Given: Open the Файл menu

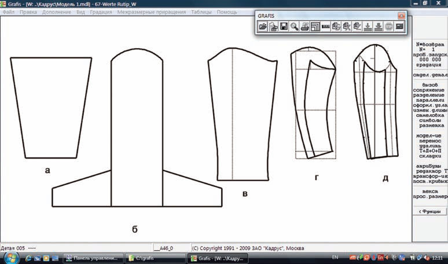Looking at the screenshot, I should tap(9, 12).
